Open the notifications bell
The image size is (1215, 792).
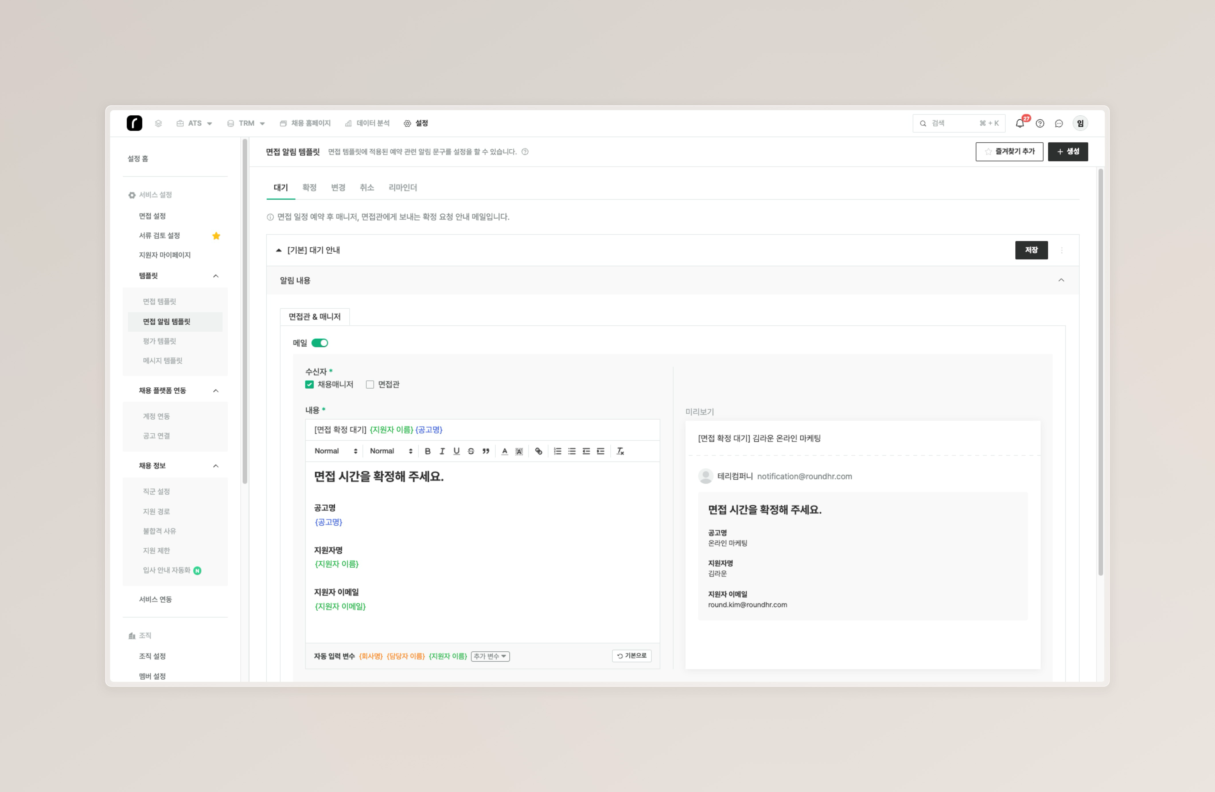1019,123
